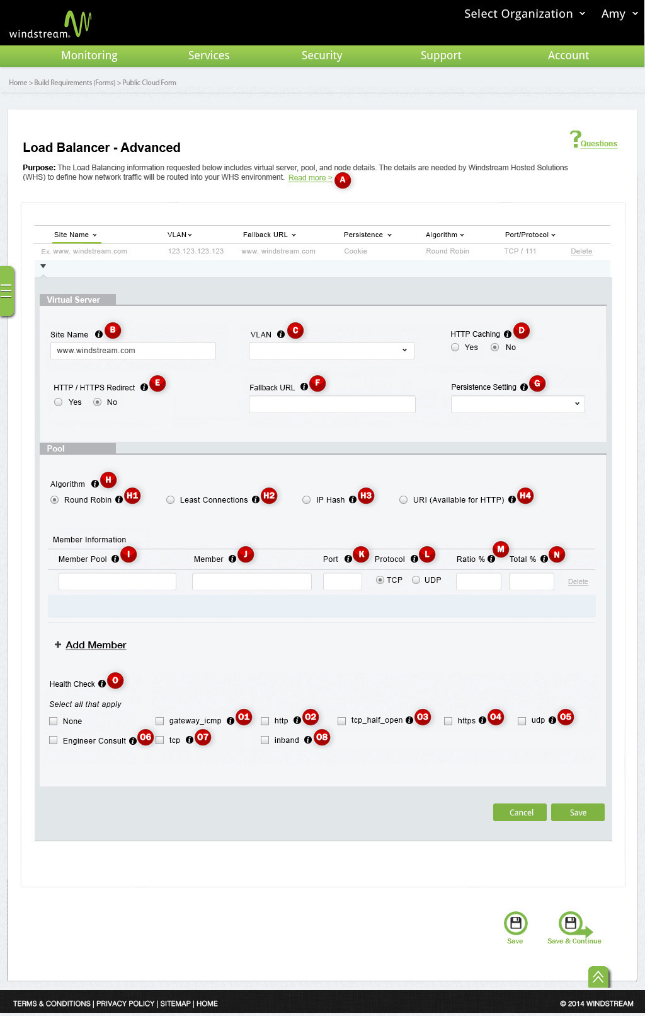Click info icon next to Site Name
Screen dimensions: 645x1016
(x=99, y=335)
